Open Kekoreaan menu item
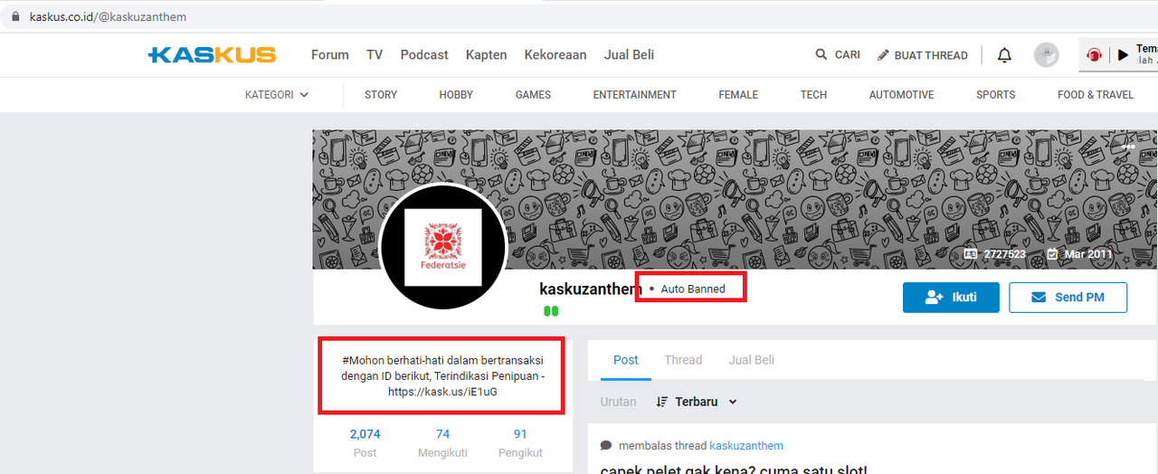 click(x=555, y=55)
